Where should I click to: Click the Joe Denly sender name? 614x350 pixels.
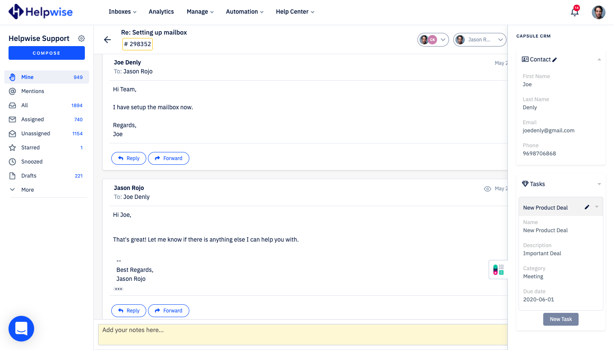[127, 62]
